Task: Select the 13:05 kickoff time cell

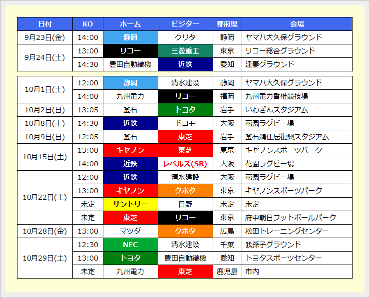Action: tap(88, 110)
